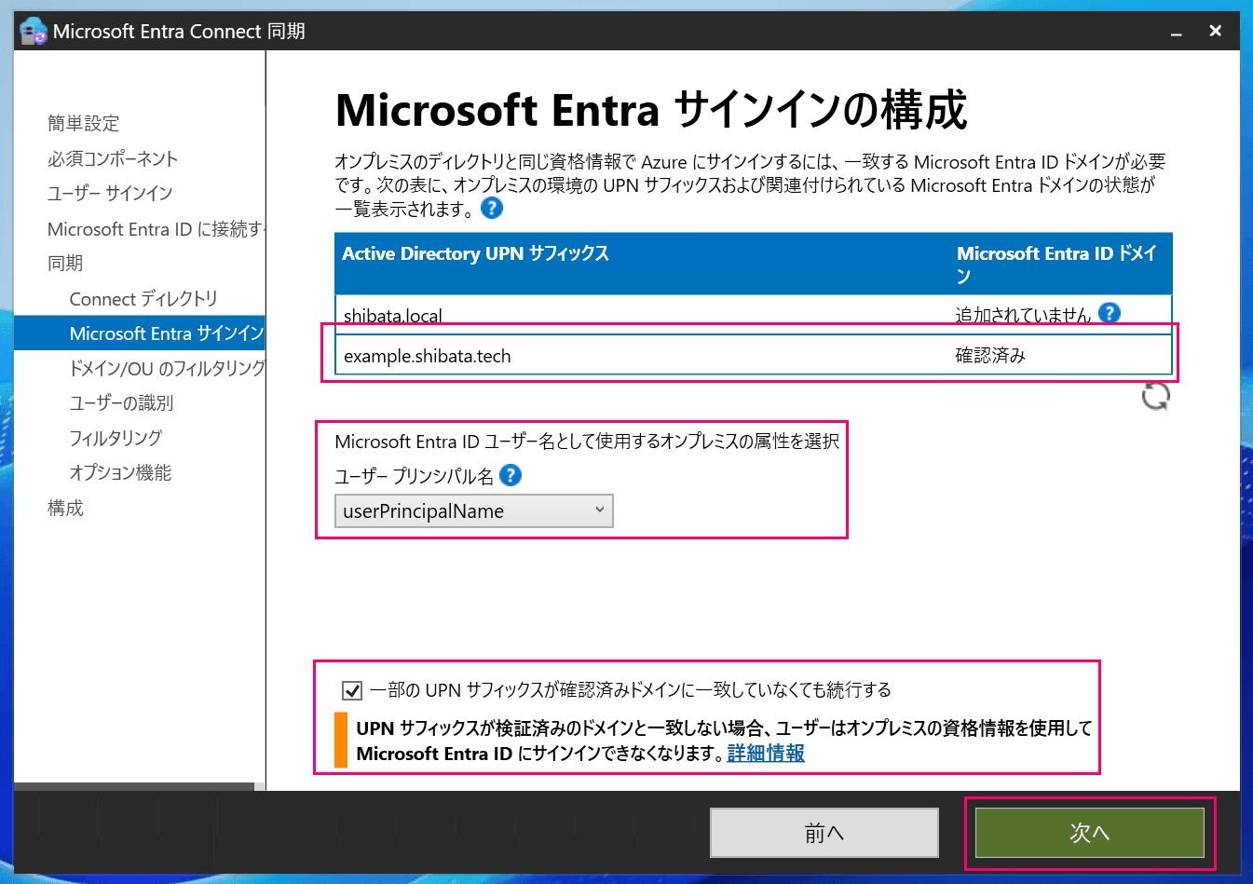Select 構成 in the sidebar

point(65,508)
